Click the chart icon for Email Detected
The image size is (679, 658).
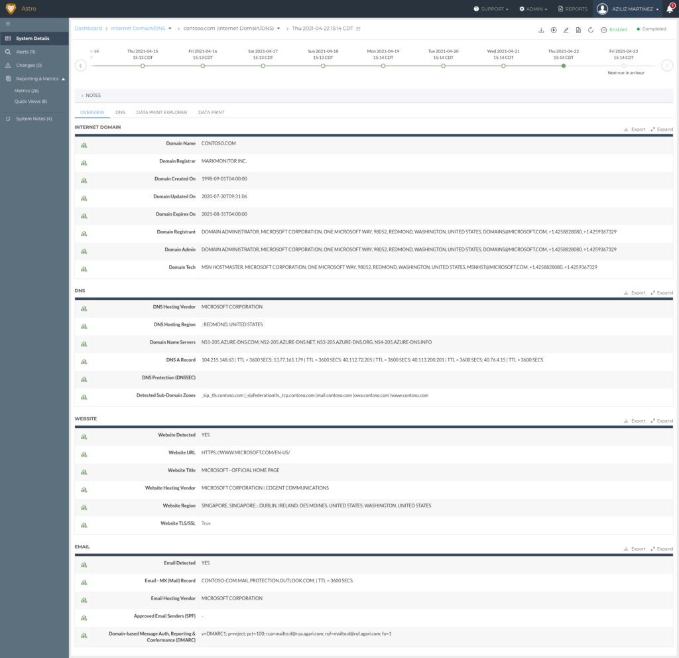tap(84, 565)
